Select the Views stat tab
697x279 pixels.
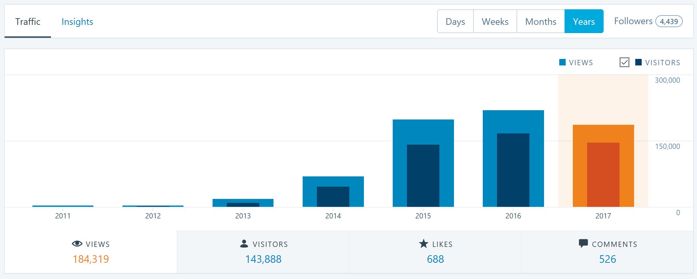pyautogui.click(x=91, y=252)
